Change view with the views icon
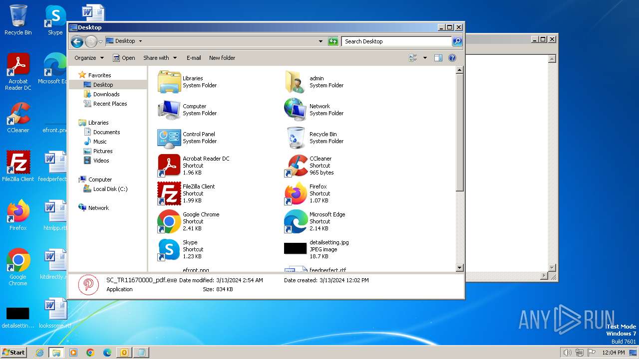 (x=413, y=58)
